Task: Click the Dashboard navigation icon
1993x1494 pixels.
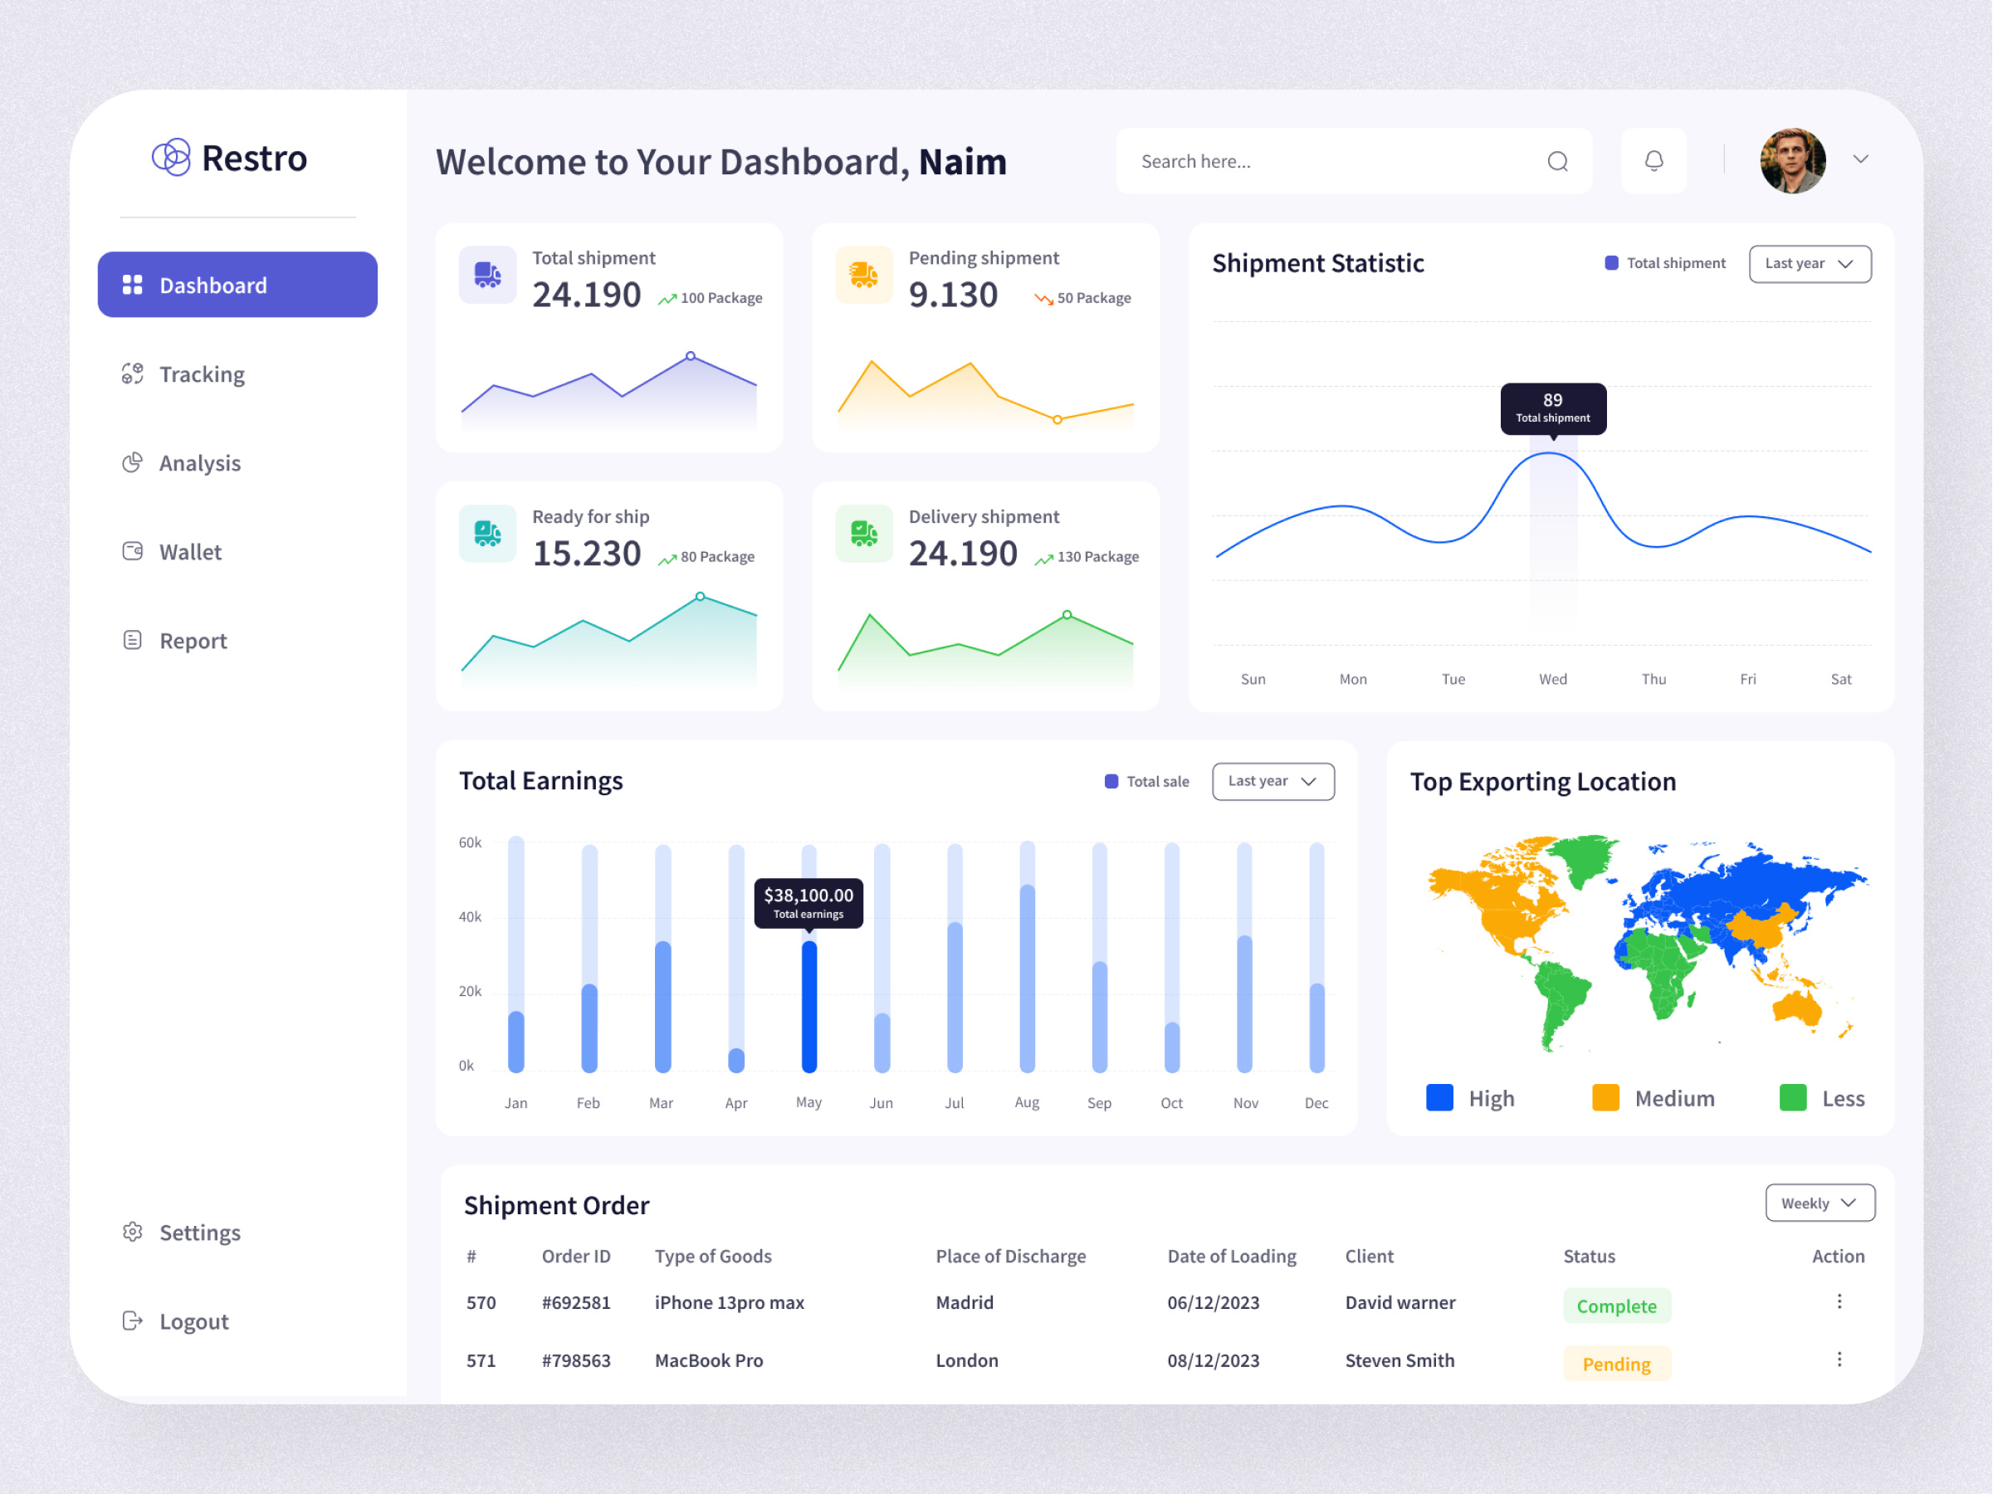Action: click(x=134, y=284)
